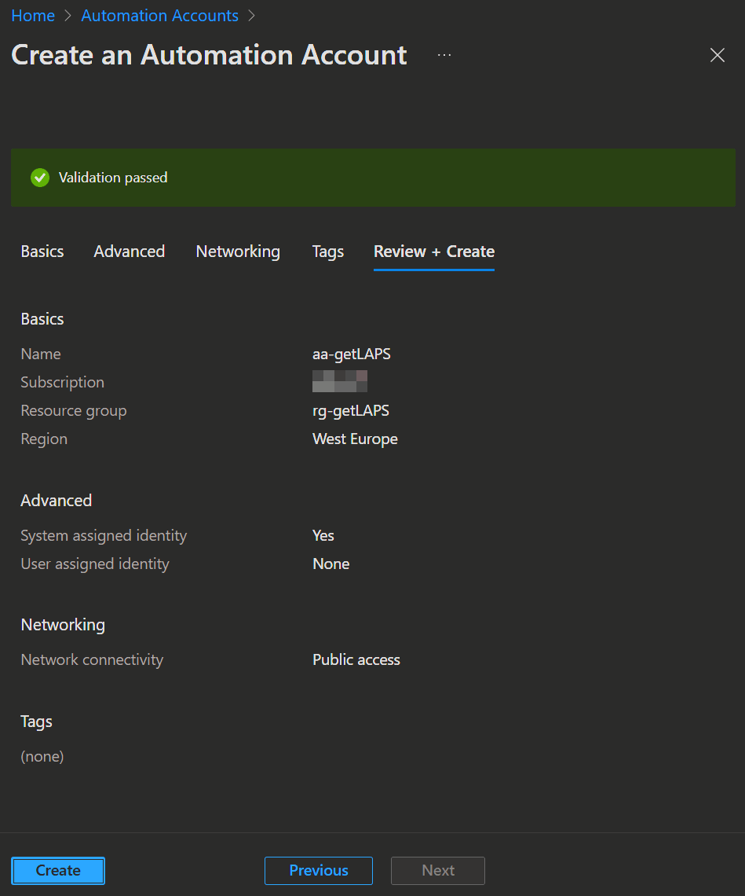Go to the Home breadcrumb link

(x=33, y=16)
